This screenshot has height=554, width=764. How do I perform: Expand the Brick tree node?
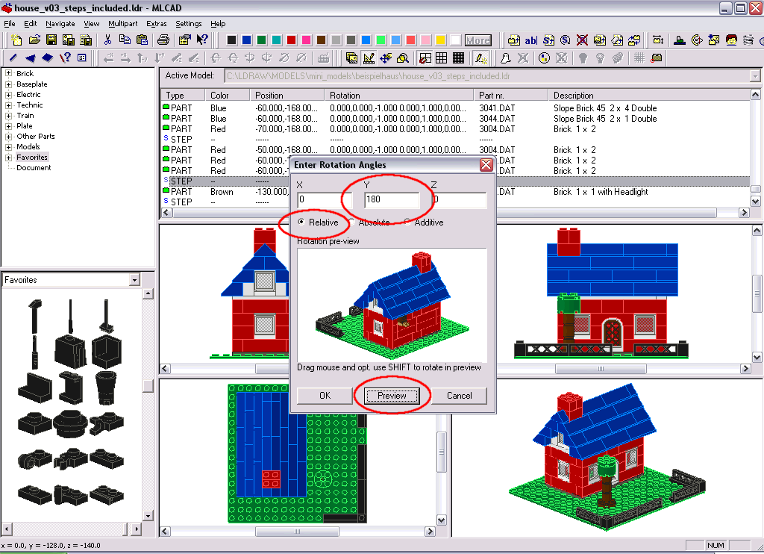click(x=8, y=74)
